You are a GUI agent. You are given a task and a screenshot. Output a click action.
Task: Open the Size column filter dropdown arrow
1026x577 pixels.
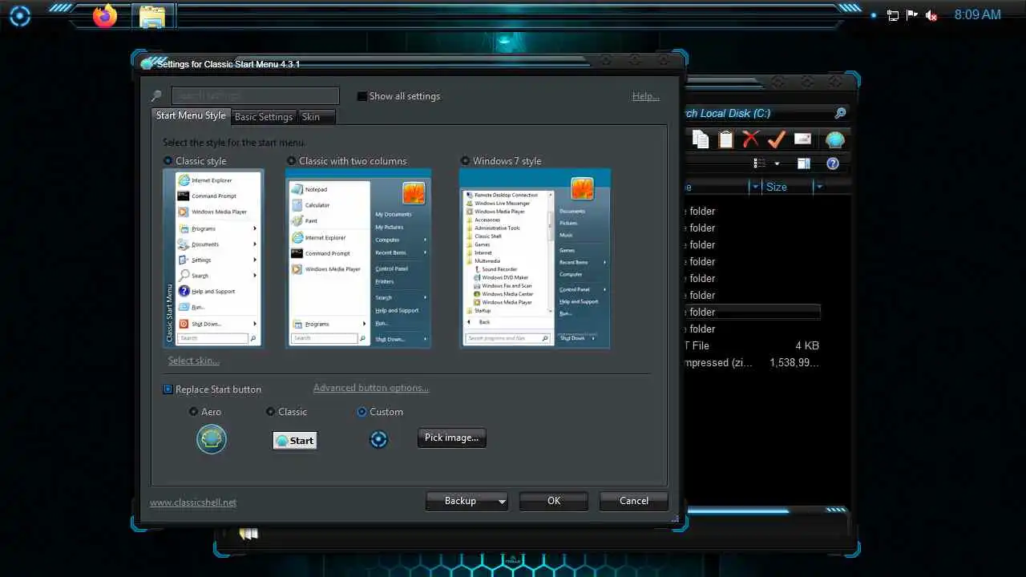tap(818, 187)
